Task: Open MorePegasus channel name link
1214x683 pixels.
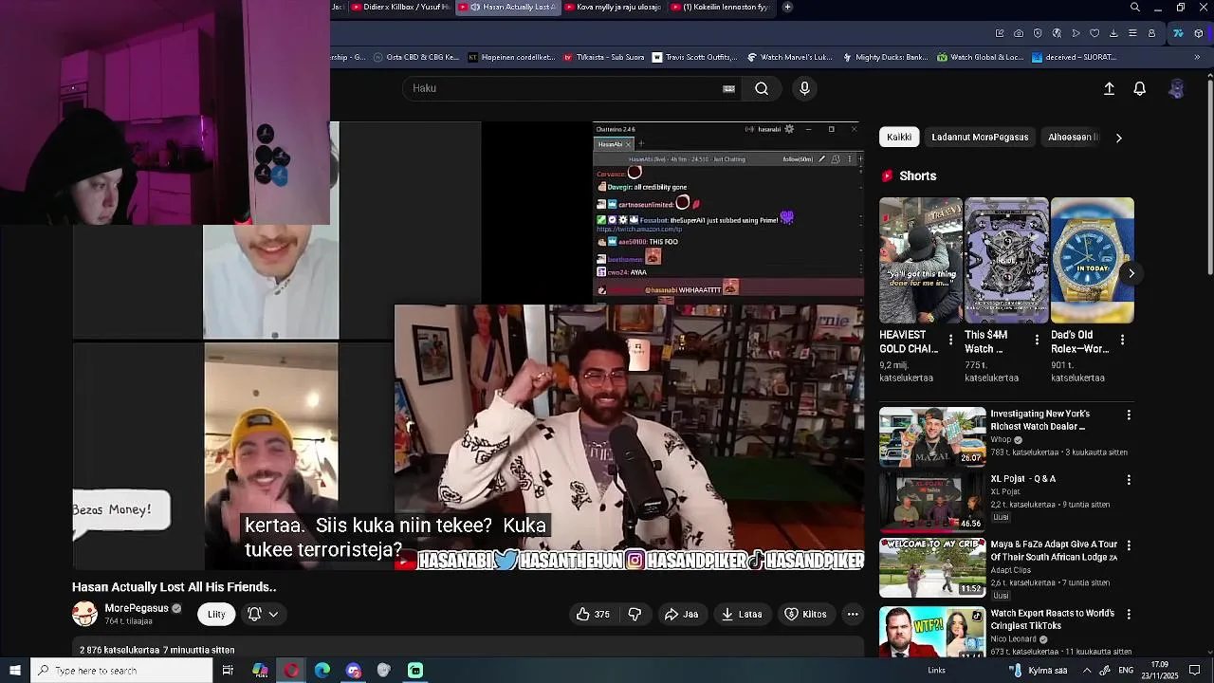Action: click(x=137, y=608)
